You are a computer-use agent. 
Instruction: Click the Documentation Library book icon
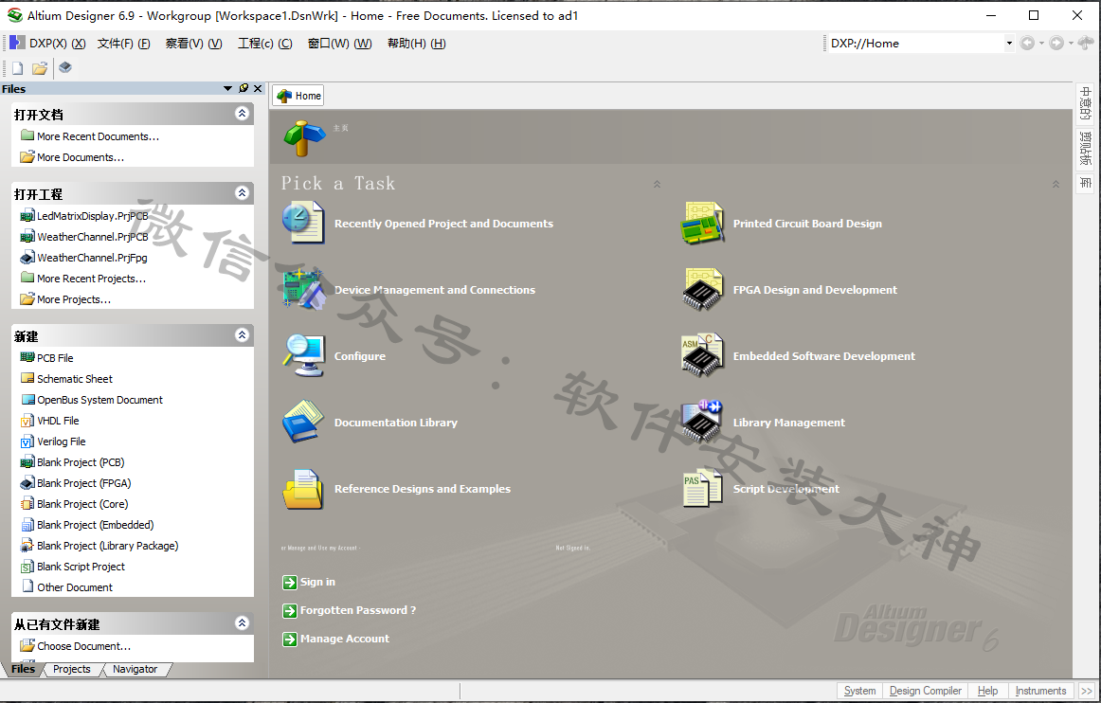(x=303, y=422)
